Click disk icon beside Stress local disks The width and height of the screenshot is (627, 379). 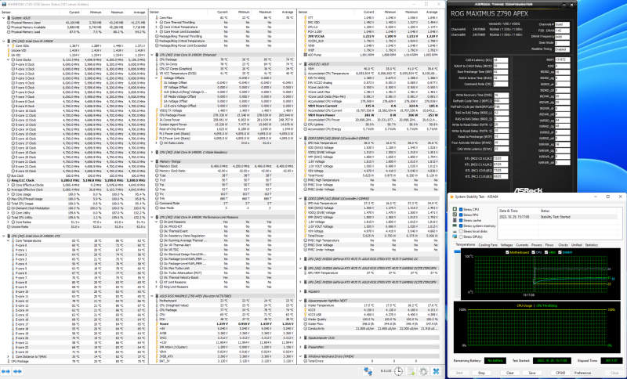click(x=455, y=231)
